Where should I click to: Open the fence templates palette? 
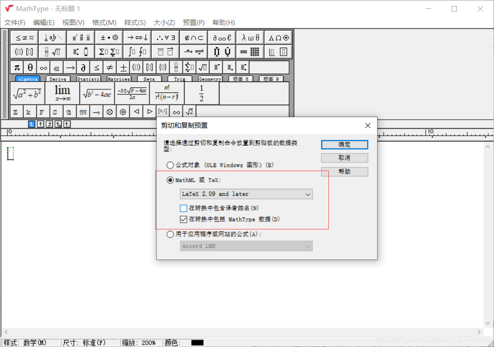point(25,52)
